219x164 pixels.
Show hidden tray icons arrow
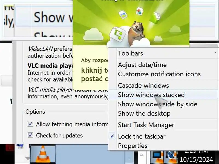[142, 155]
